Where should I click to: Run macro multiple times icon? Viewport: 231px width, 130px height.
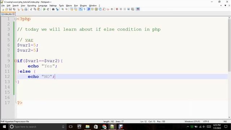[128, 9]
